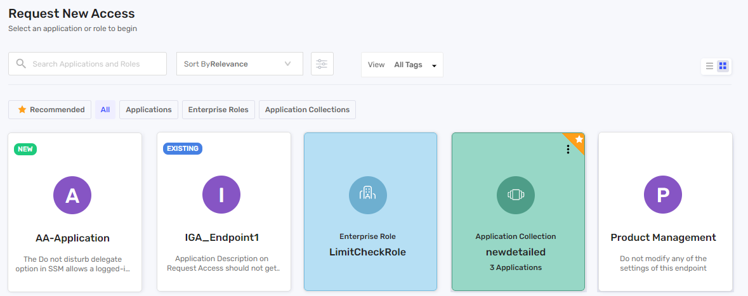Open the Sort By Relevance dropdown
The width and height of the screenshot is (748, 296).
(x=239, y=64)
